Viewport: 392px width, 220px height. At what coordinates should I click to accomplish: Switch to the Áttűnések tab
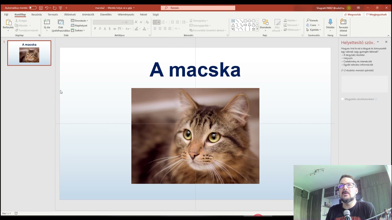[x=70, y=14]
